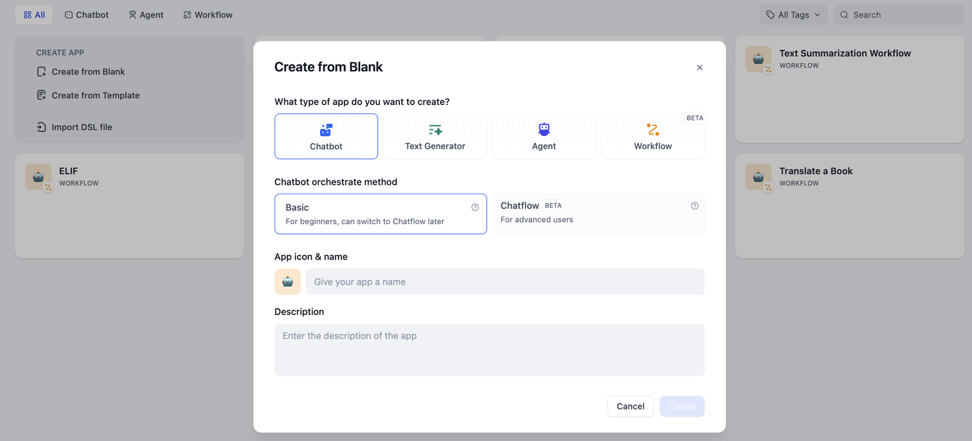The width and height of the screenshot is (972, 441).
Task: Click the Search apps field
Action: pyautogui.click(x=903, y=15)
